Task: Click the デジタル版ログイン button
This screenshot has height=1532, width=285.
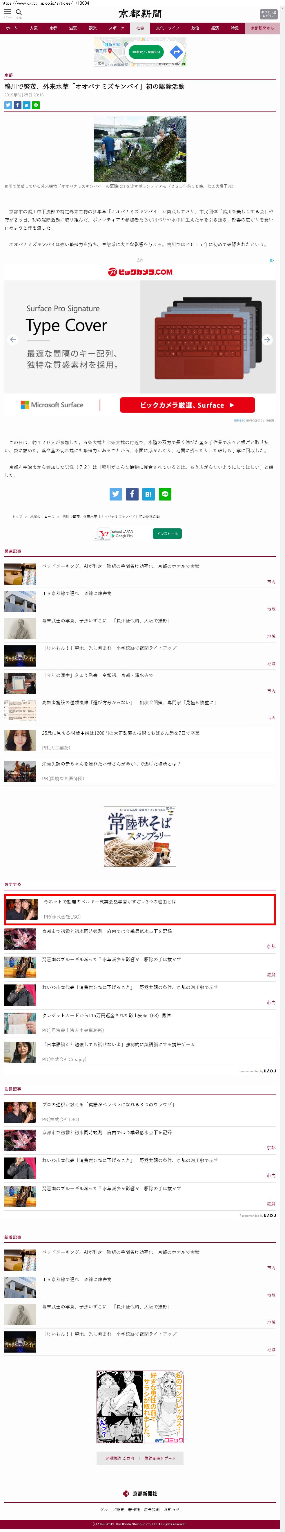Action: [x=268, y=14]
